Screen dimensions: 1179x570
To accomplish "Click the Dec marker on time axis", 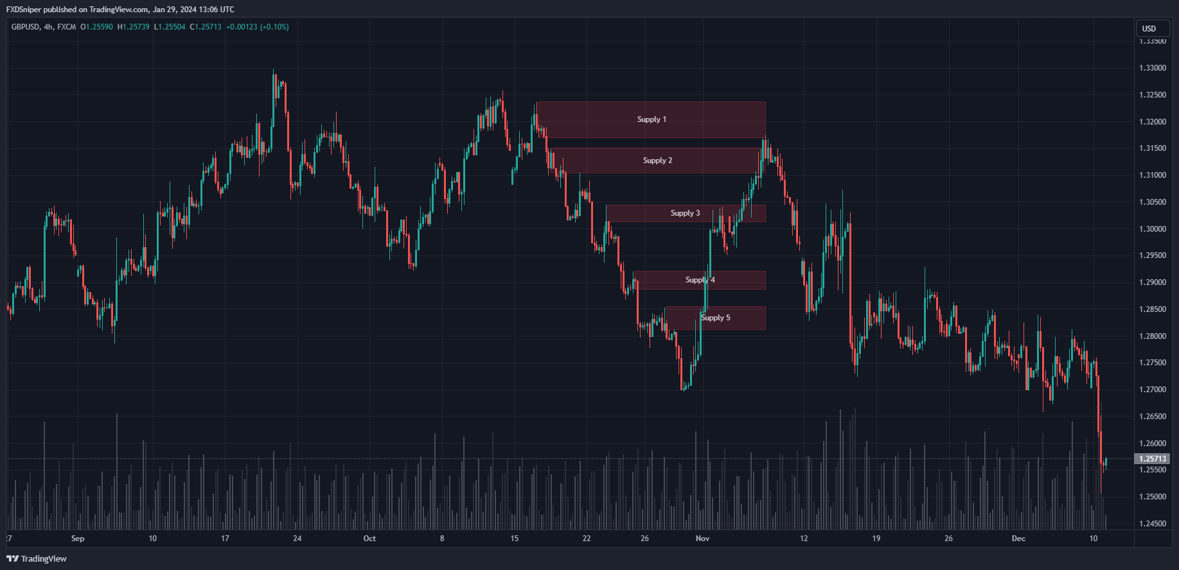I will [1018, 539].
